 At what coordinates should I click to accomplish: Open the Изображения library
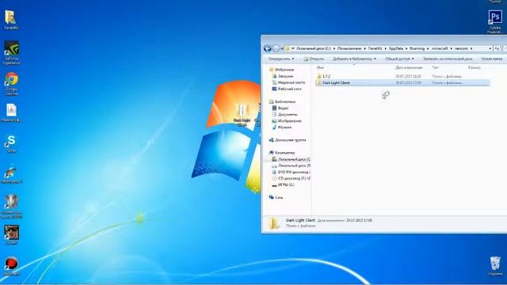pos(290,121)
